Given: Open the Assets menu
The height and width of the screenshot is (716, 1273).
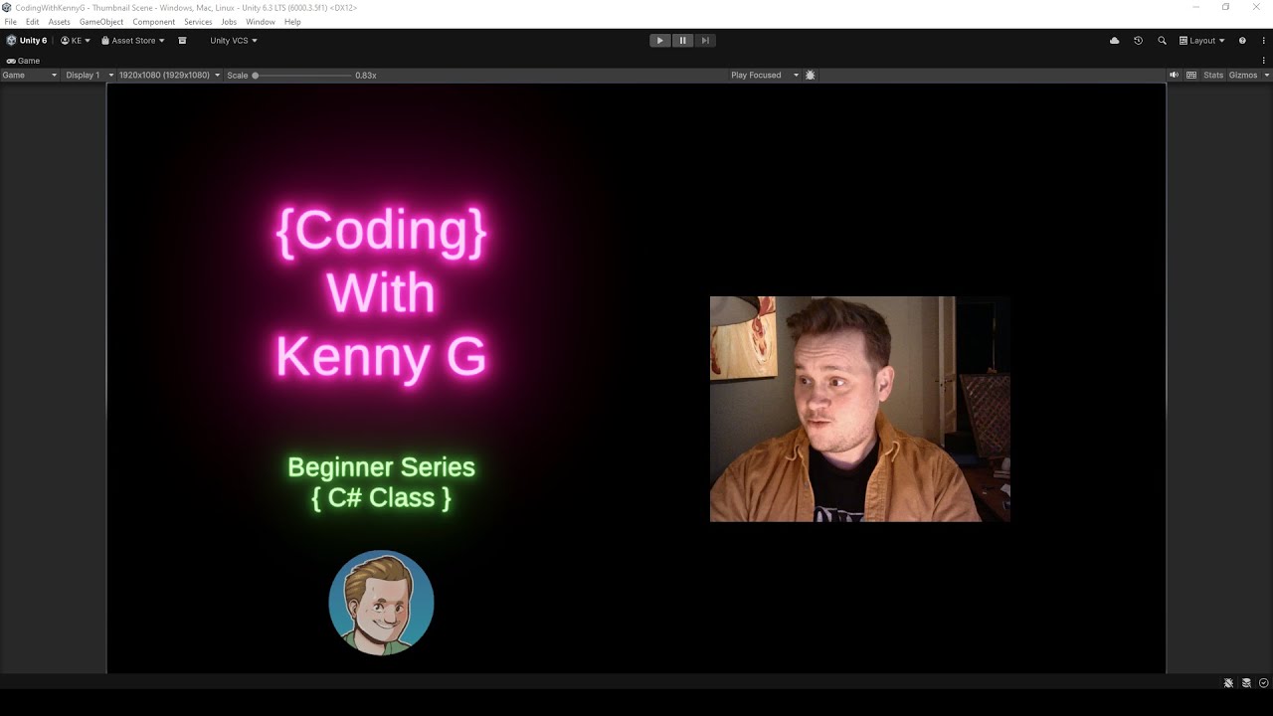Looking at the screenshot, I should [x=60, y=22].
